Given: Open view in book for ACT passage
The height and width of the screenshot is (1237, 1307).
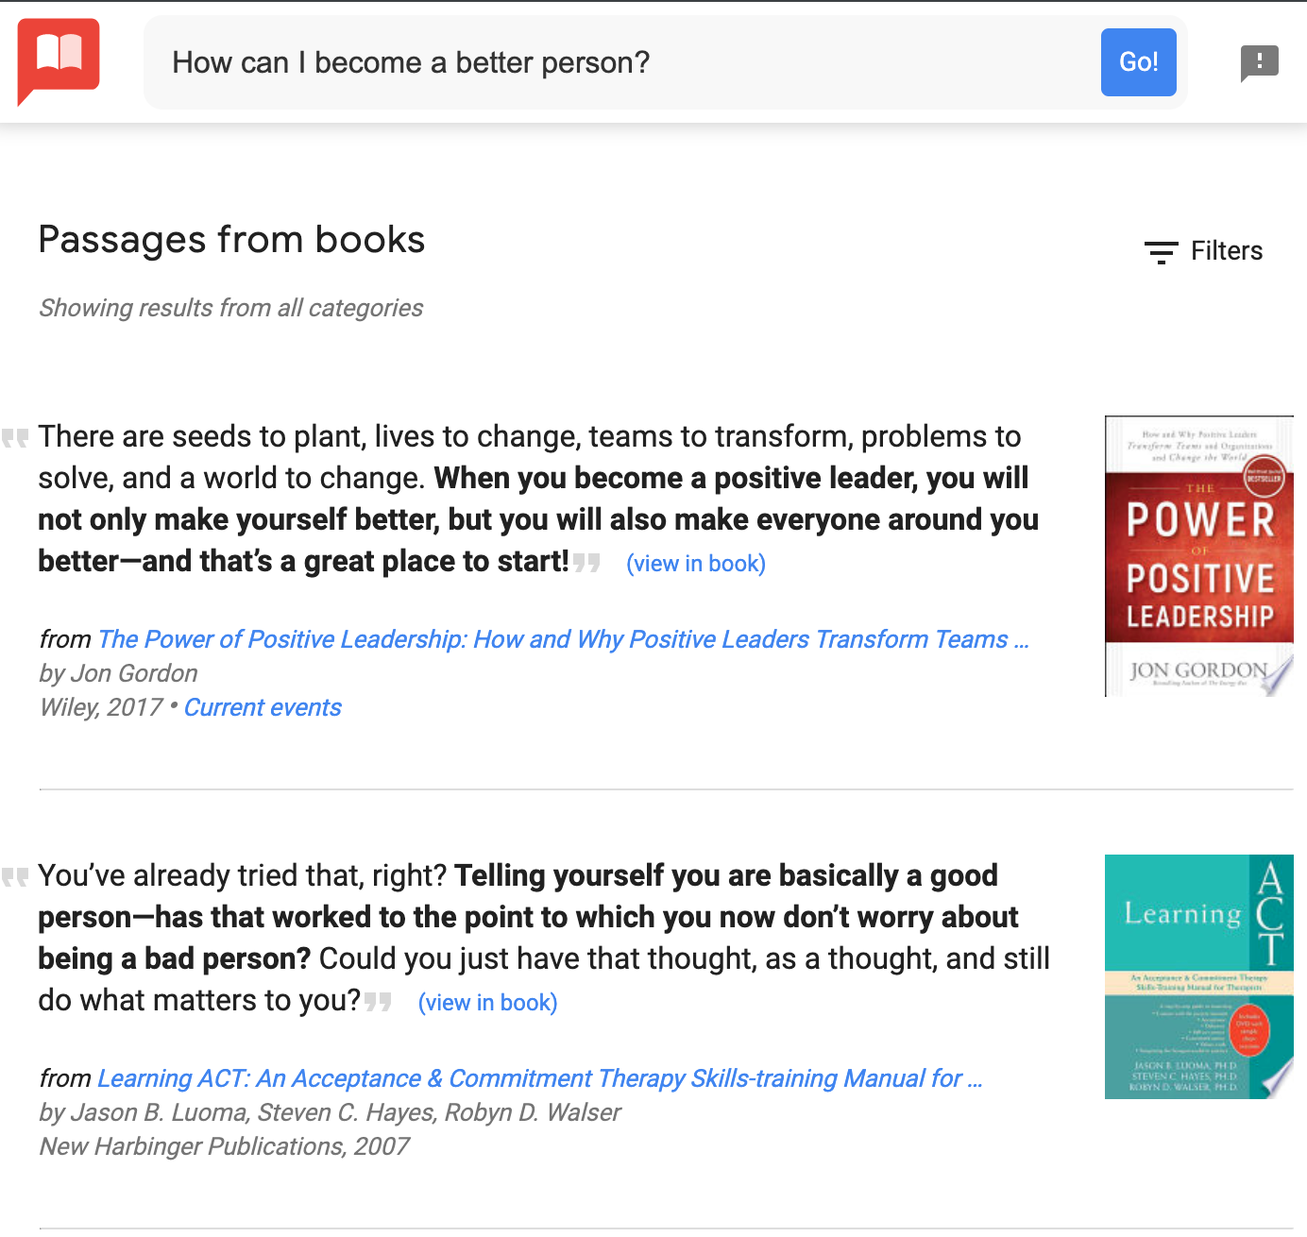Looking at the screenshot, I should (x=487, y=1003).
